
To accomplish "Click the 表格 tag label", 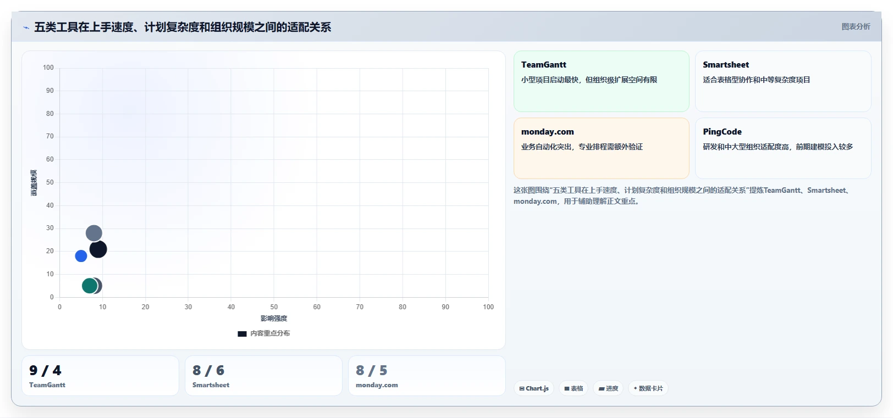I will click(x=577, y=388).
